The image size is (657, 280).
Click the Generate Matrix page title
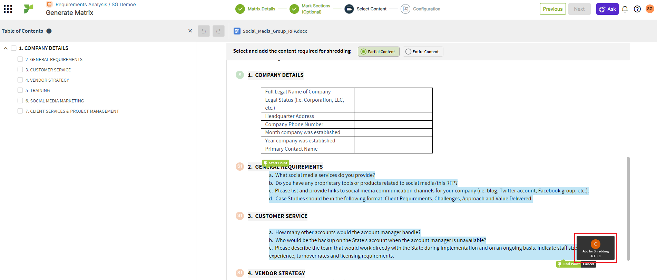[69, 13]
